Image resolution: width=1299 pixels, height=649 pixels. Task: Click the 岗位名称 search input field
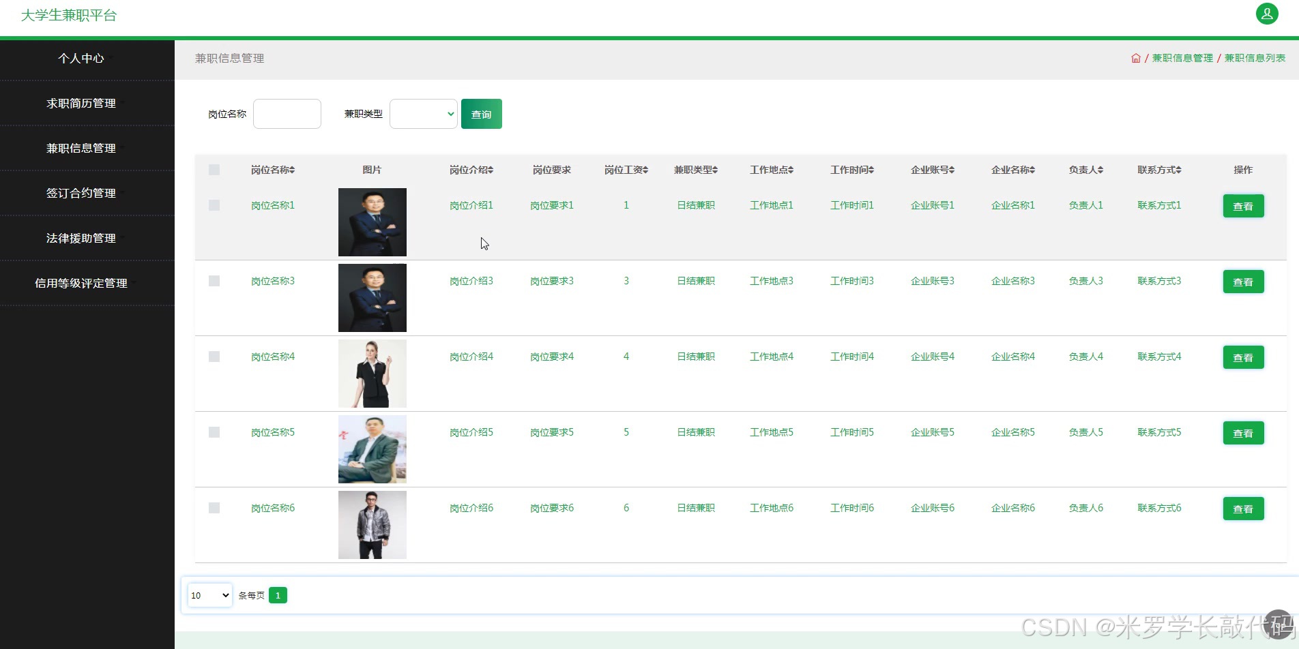(287, 114)
